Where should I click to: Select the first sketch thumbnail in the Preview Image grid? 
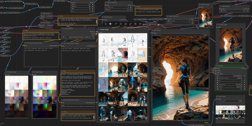tap(103, 41)
